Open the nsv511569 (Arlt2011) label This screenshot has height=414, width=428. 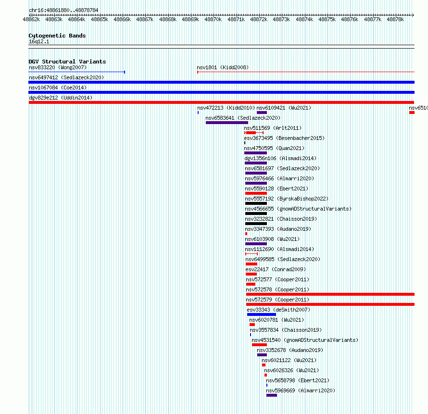(x=273, y=128)
